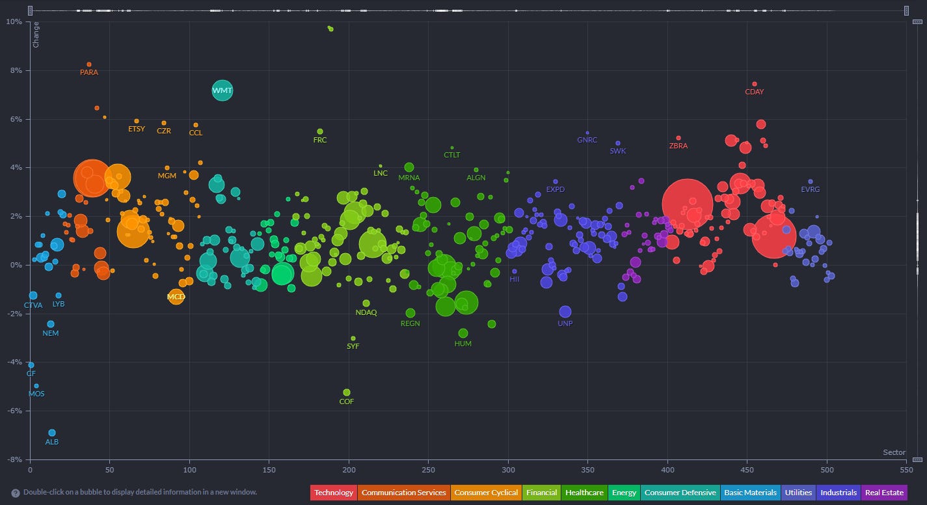Image resolution: width=927 pixels, height=505 pixels.
Task: Click the MCD bubble
Action: (176, 297)
